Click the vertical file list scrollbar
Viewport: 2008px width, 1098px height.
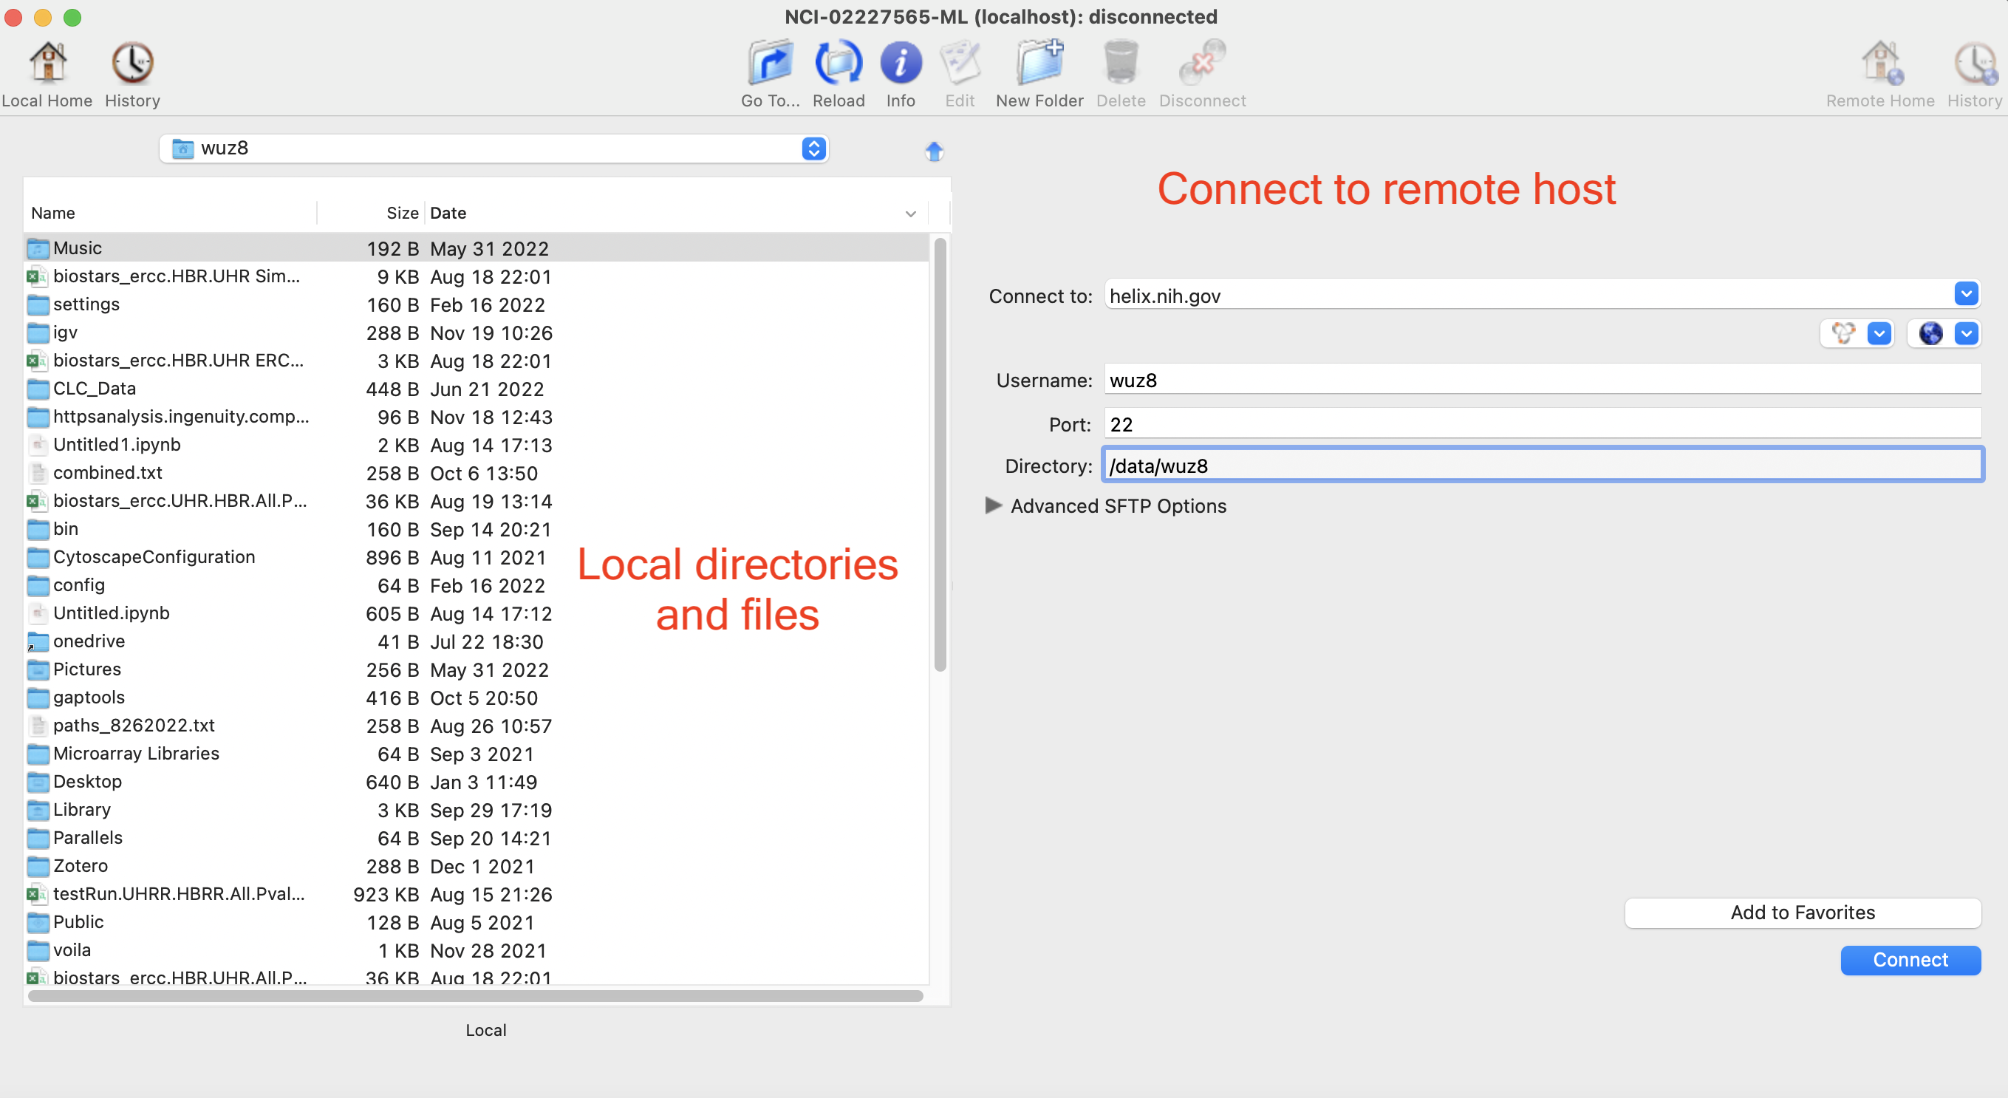[x=939, y=456]
